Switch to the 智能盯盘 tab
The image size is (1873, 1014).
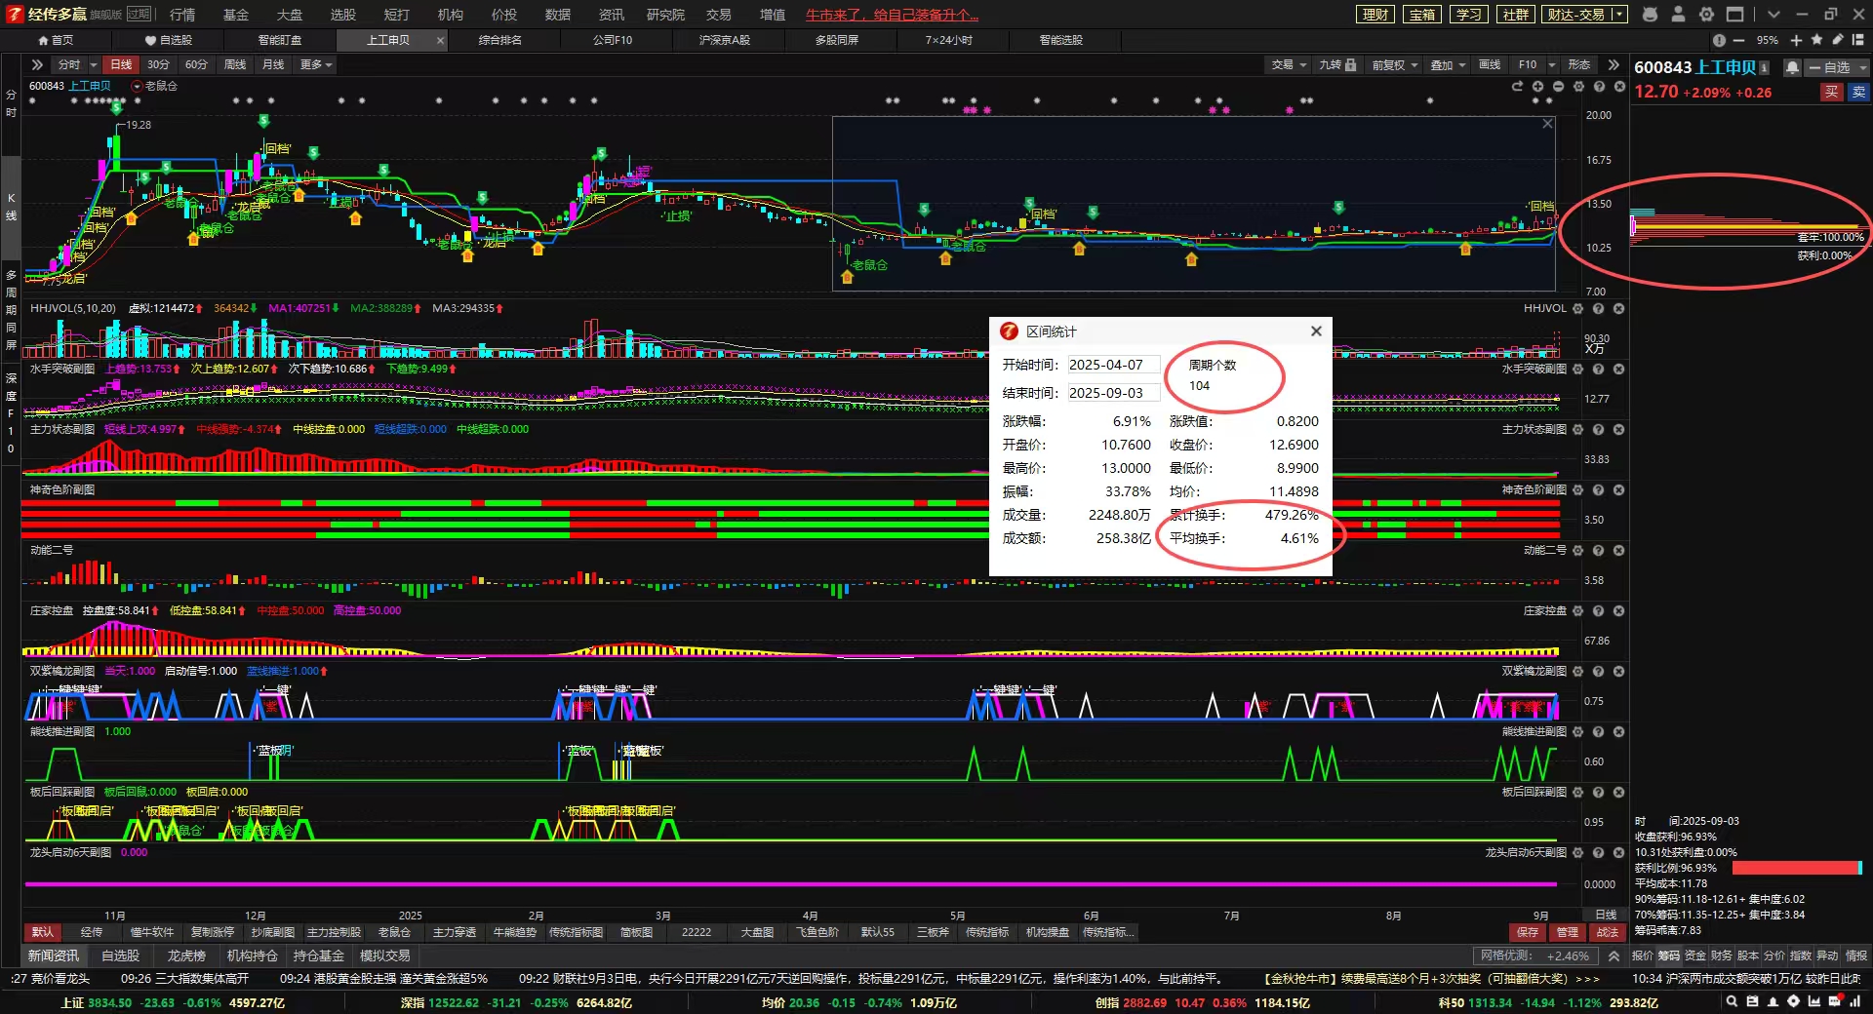(280, 40)
